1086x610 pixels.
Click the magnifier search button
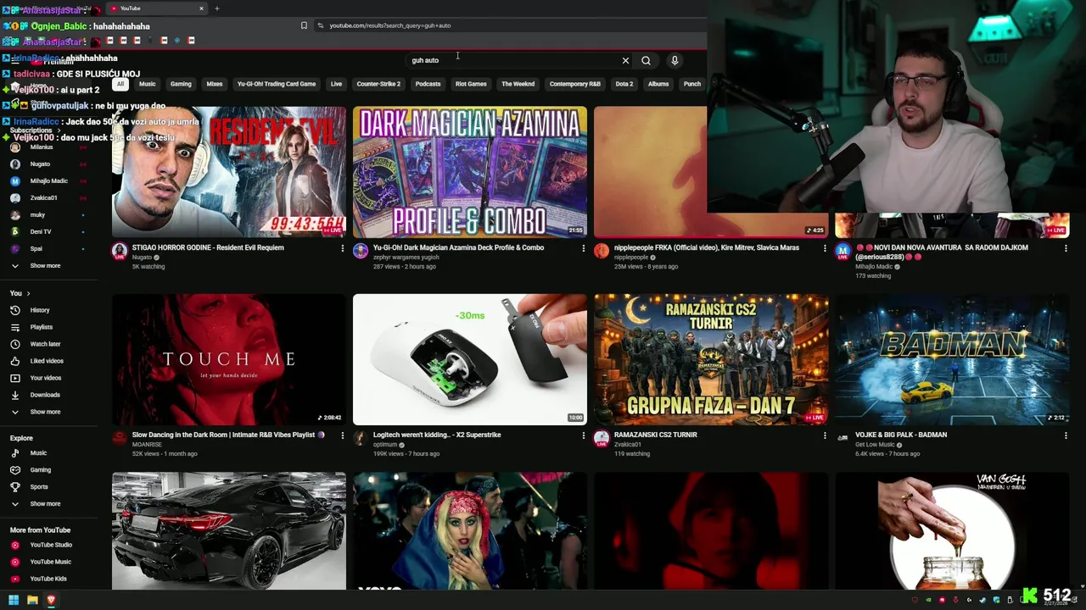[646, 61]
